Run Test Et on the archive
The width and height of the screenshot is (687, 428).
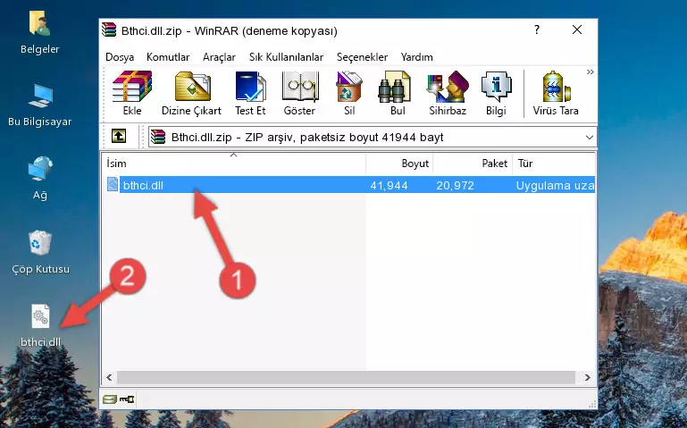pos(250,93)
